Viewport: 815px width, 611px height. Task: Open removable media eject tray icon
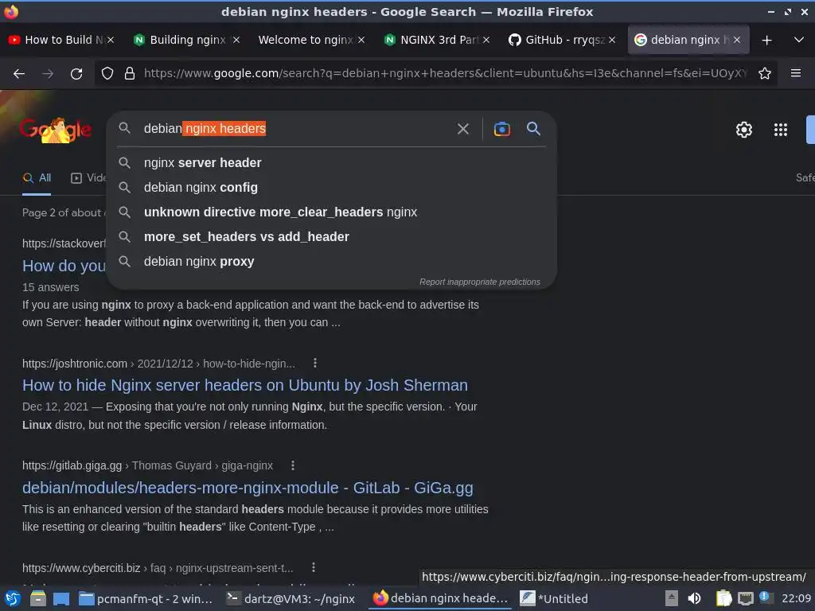click(672, 598)
